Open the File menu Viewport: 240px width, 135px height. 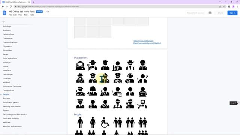coord(10,15)
